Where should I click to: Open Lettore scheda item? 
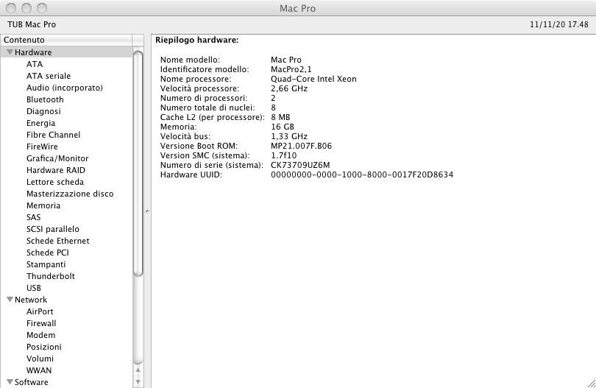click(x=55, y=182)
